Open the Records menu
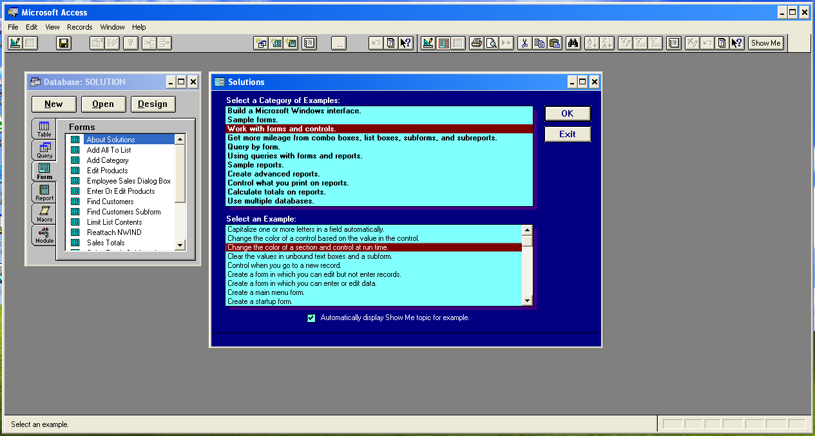 point(80,27)
